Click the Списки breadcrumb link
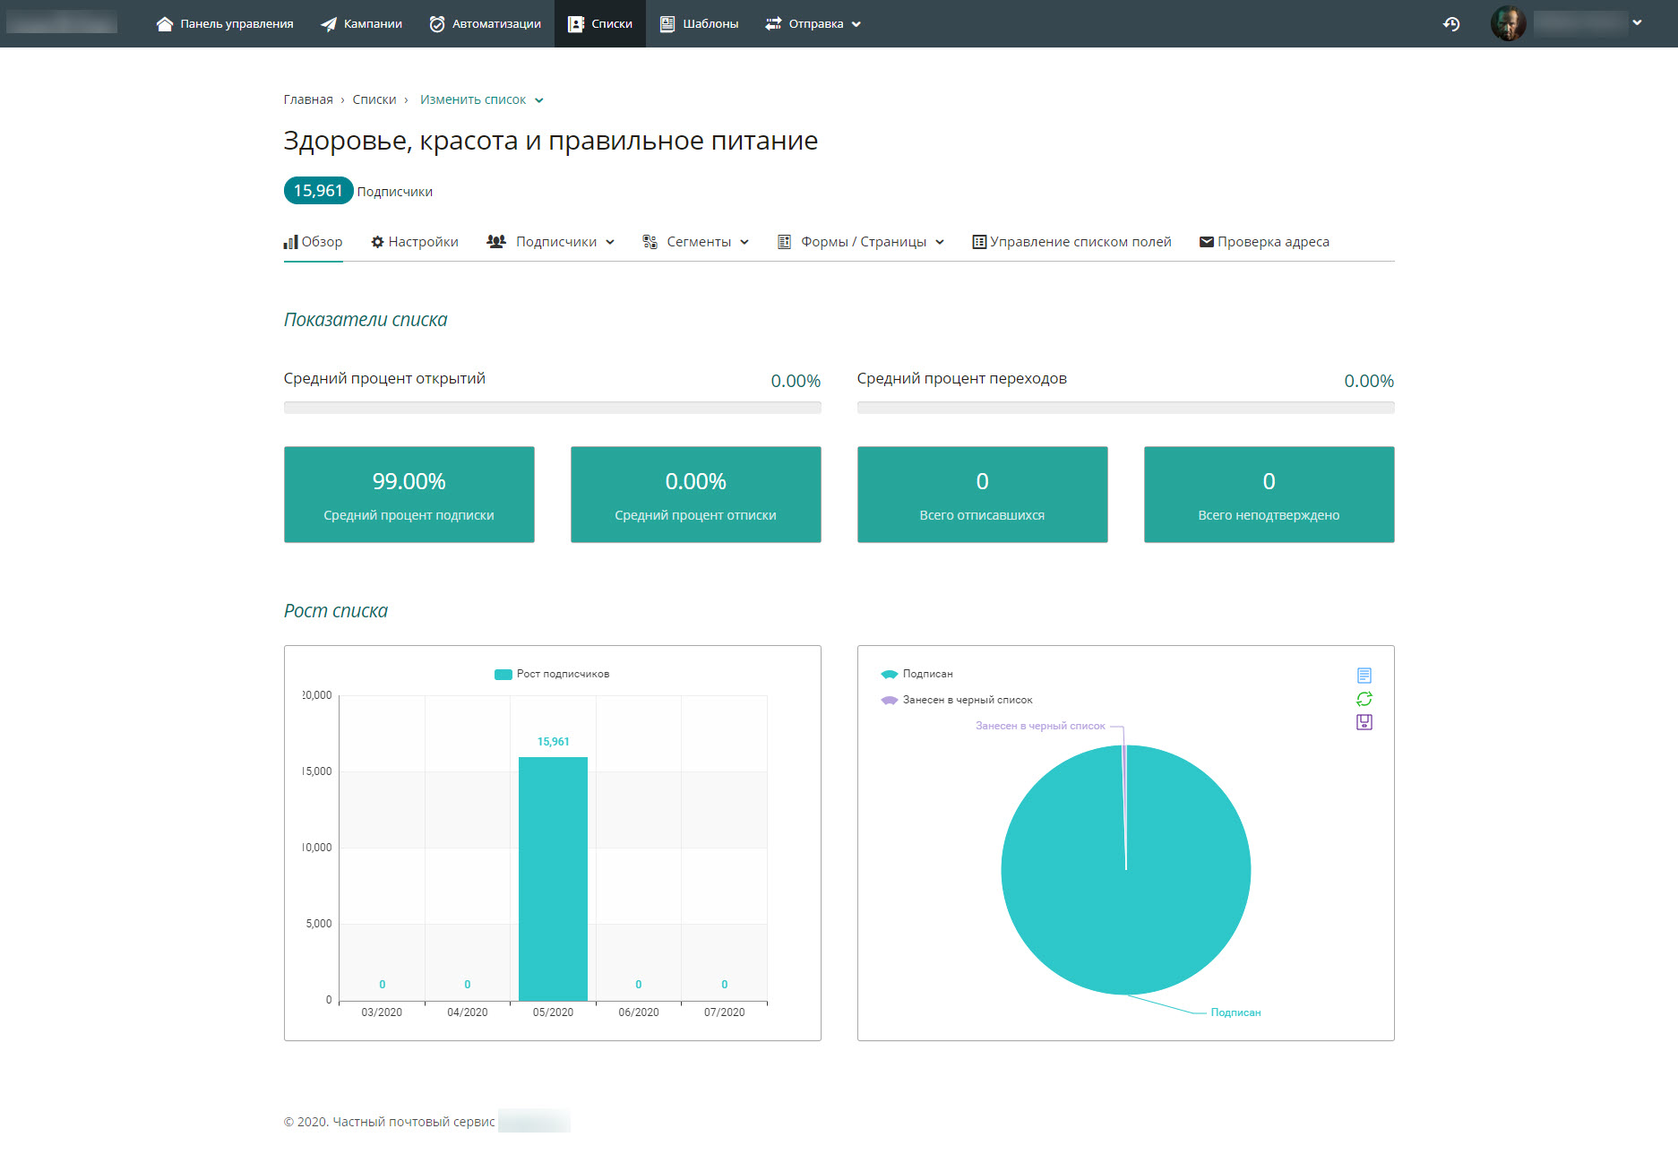The width and height of the screenshot is (1678, 1163). pos(374,99)
